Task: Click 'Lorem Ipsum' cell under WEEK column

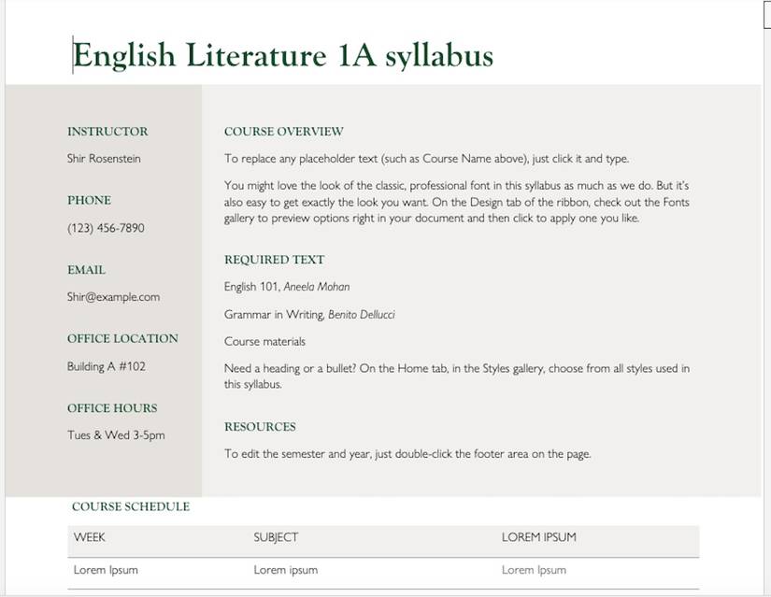Action: [106, 571]
